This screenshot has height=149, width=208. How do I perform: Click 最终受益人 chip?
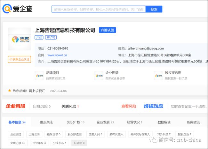[x=116, y=134]
